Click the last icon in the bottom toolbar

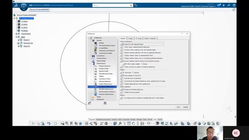[218, 123]
